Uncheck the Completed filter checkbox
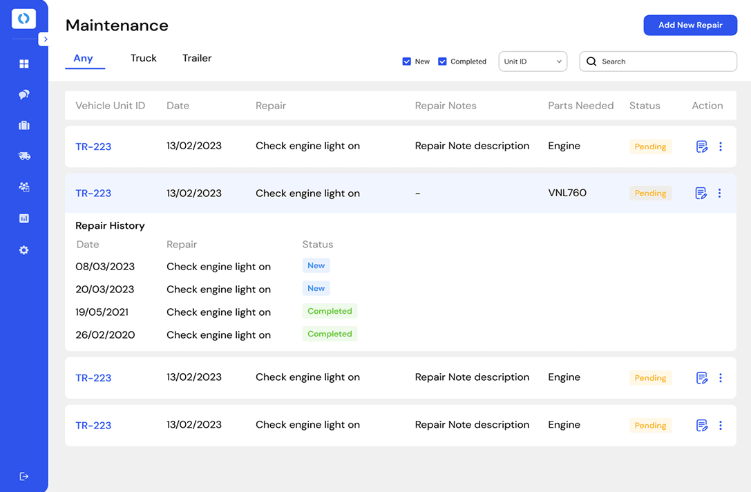This screenshot has width=751, height=492. pyautogui.click(x=442, y=61)
